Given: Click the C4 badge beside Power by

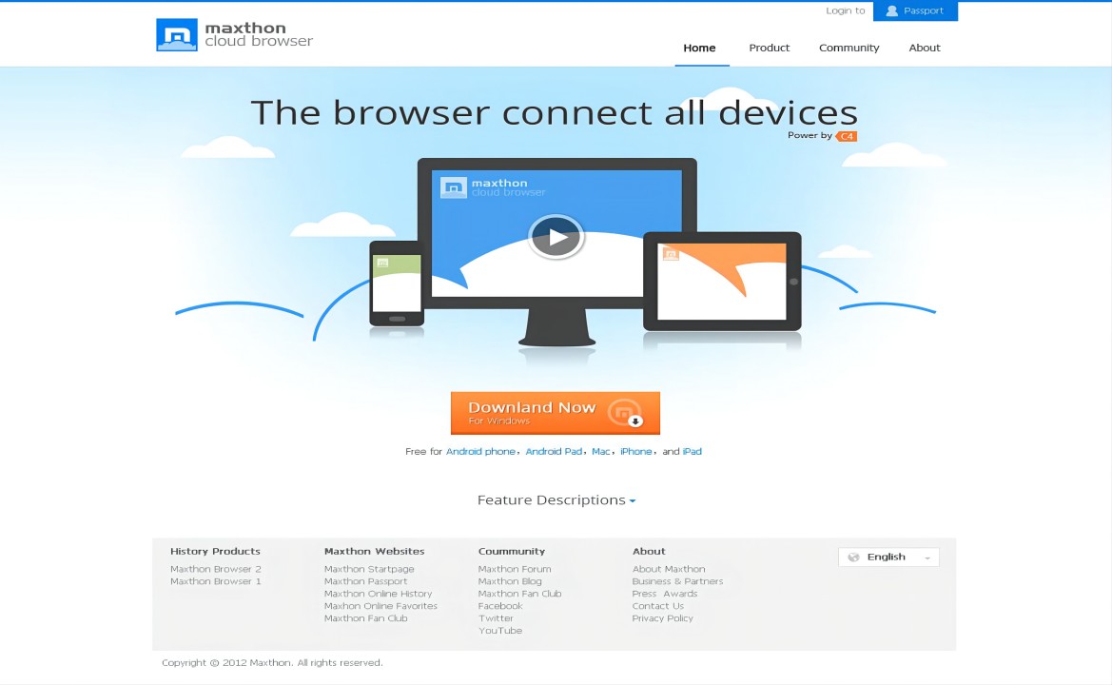Looking at the screenshot, I should (846, 136).
